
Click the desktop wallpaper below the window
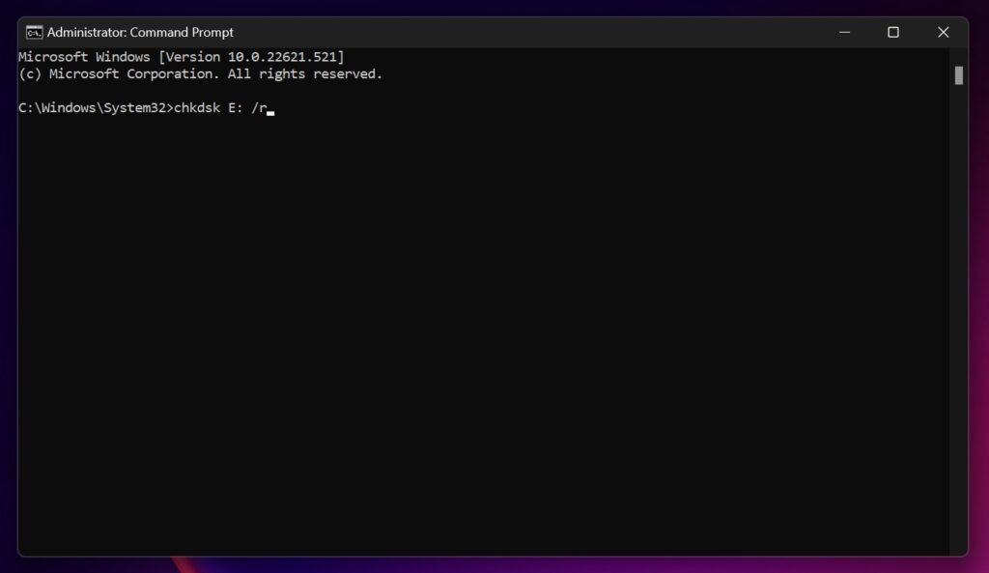pos(579,565)
